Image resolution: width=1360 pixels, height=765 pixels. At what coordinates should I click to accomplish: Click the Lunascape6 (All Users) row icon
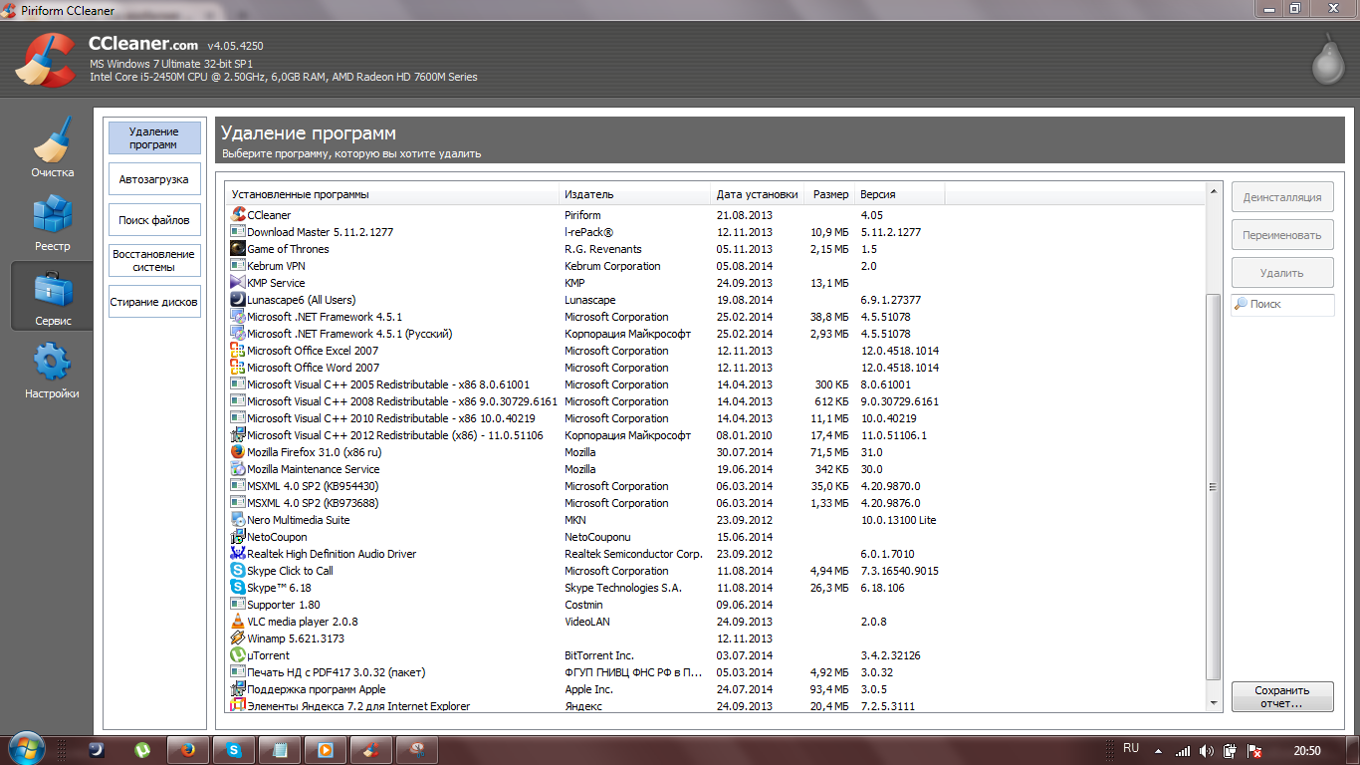click(238, 300)
